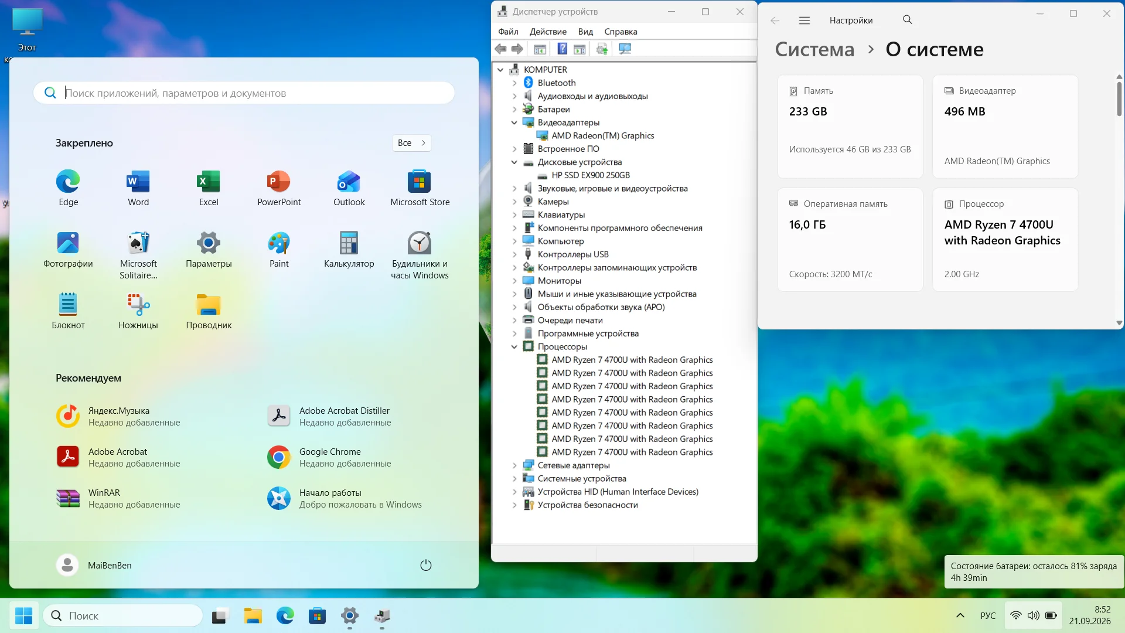Screen dimensions: 1125x633
Task: Open Проводник from pinned apps
Action: click(x=209, y=311)
